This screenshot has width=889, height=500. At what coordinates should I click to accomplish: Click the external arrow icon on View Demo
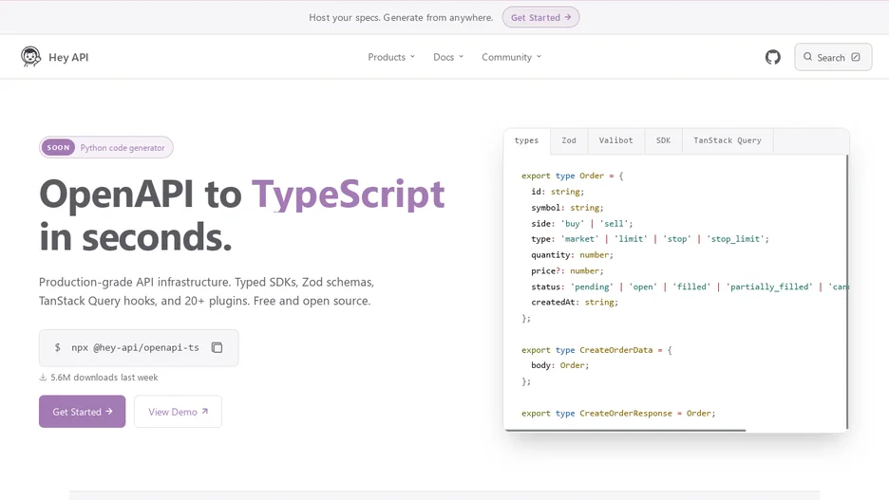click(x=204, y=412)
